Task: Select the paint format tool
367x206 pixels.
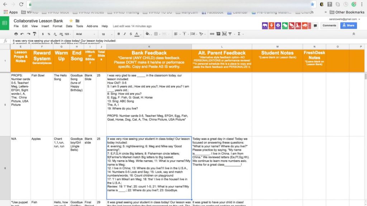Action: coord(34,34)
